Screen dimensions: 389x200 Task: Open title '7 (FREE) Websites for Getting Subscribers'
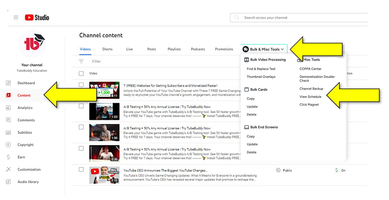point(170,86)
